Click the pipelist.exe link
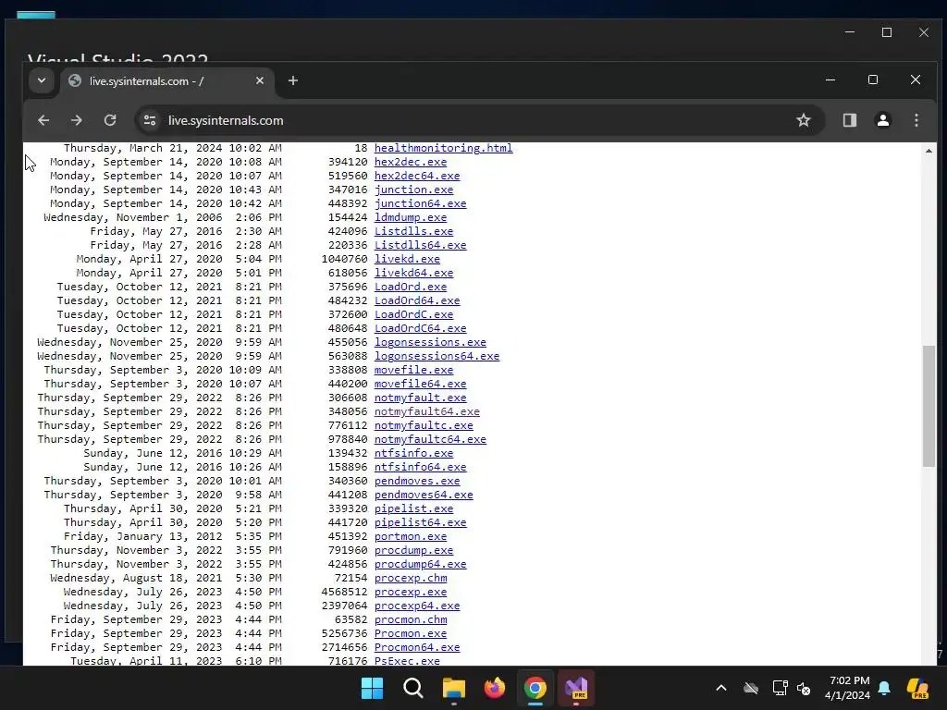The width and height of the screenshot is (947, 710). click(413, 509)
